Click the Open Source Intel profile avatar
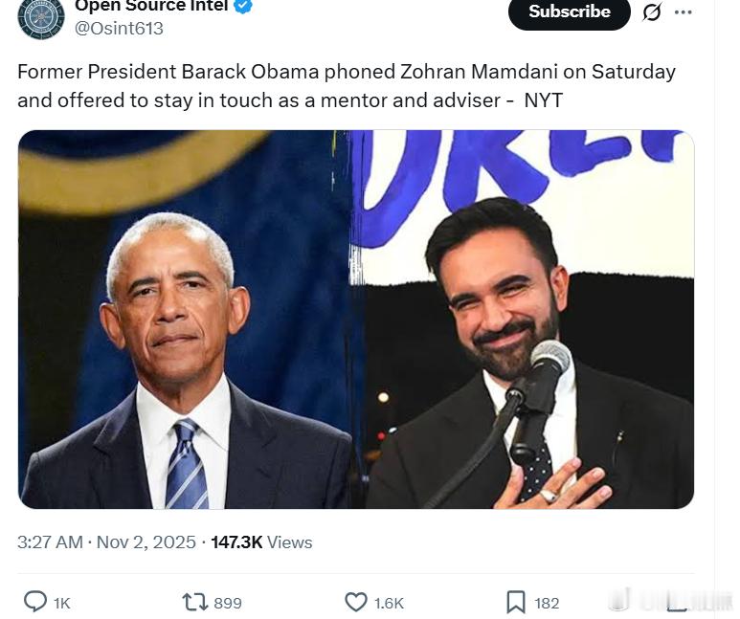740x619 pixels. coord(41,15)
